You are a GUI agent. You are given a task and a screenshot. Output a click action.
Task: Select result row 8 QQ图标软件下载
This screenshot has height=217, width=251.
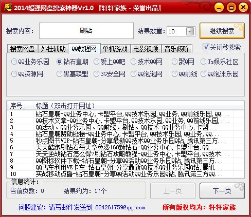click(x=126, y=161)
